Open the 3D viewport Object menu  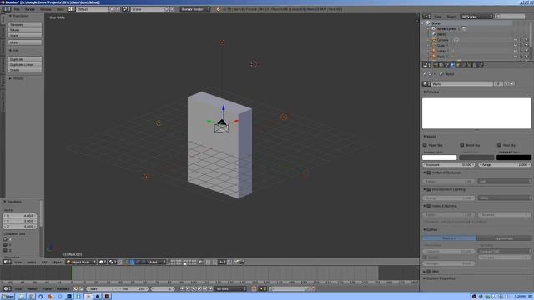pos(57,262)
